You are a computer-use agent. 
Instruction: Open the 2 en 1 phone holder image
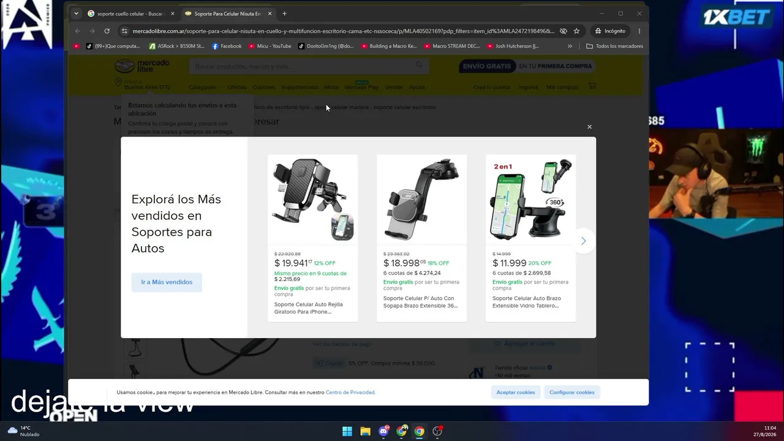click(x=530, y=199)
